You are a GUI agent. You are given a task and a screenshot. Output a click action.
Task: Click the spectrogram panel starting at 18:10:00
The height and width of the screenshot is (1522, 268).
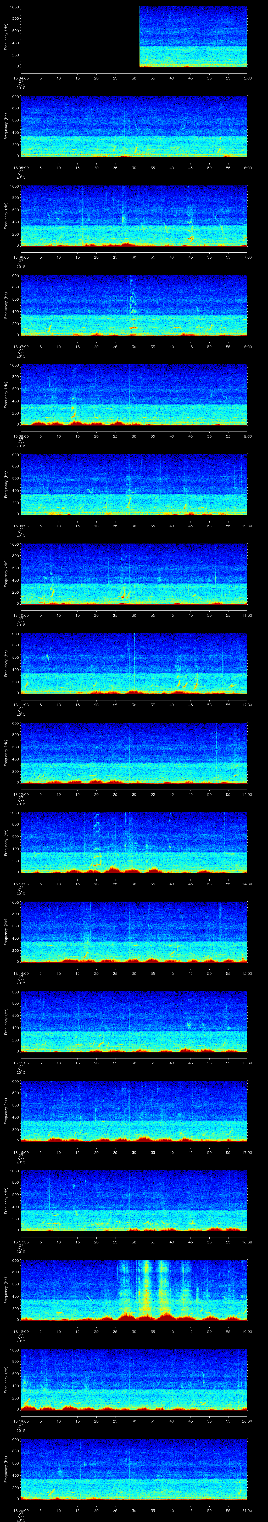134,574
